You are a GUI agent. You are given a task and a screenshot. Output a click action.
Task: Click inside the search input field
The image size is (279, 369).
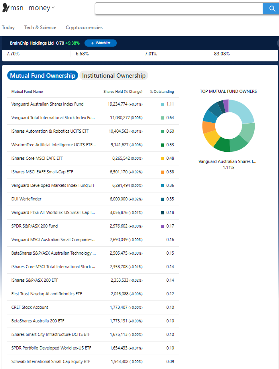point(179,9)
